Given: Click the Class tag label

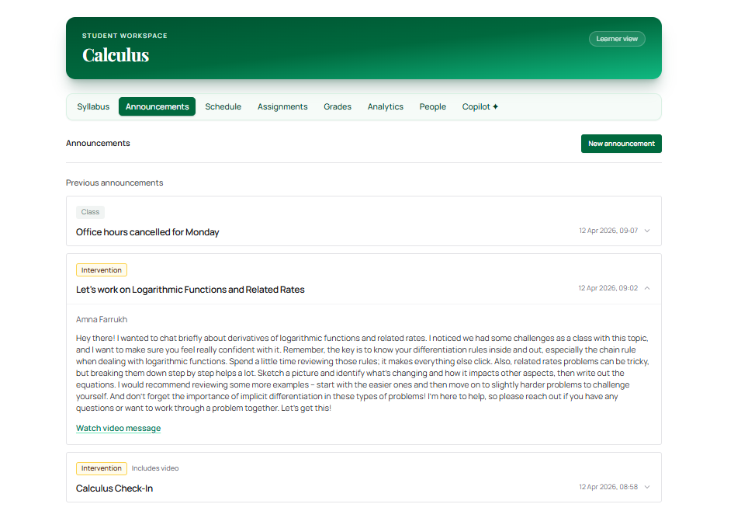Looking at the screenshot, I should click(x=90, y=212).
